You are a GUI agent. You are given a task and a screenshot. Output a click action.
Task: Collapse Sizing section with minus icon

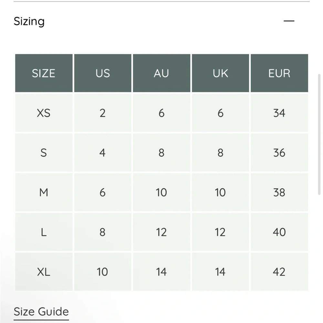click(x=289, y=21)
